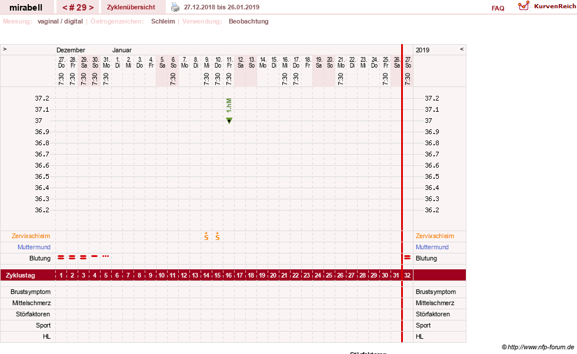This screenshot has height=354, width=577.
Task: Select cycle day 1 in the Zyklustag bar
Action: pos(61,275)
